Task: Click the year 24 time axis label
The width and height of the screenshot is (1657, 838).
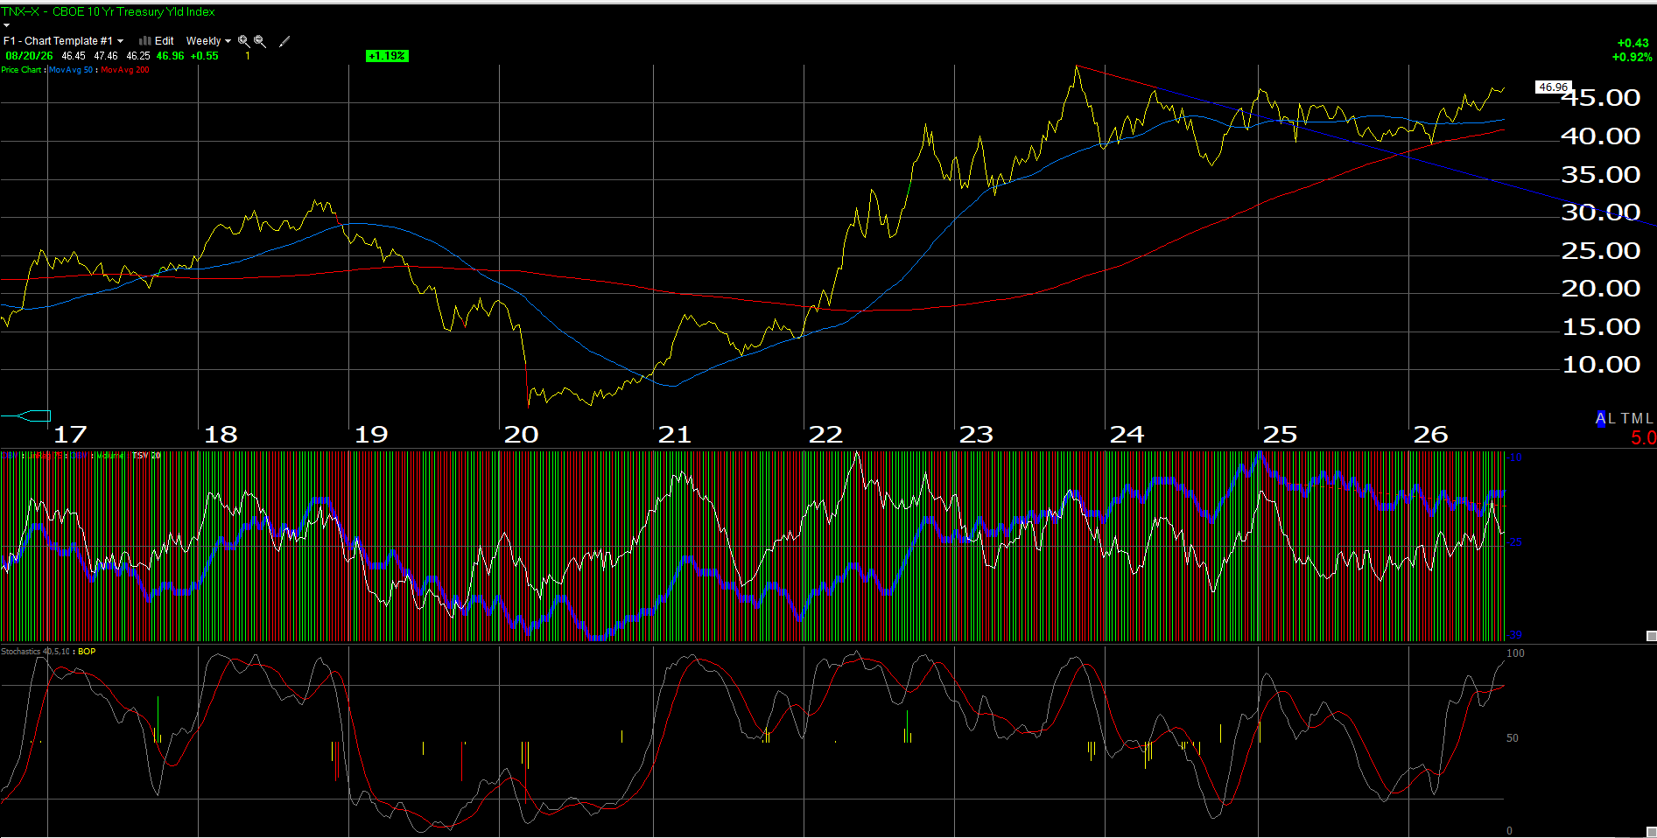Action: (x=1127, y=435)
